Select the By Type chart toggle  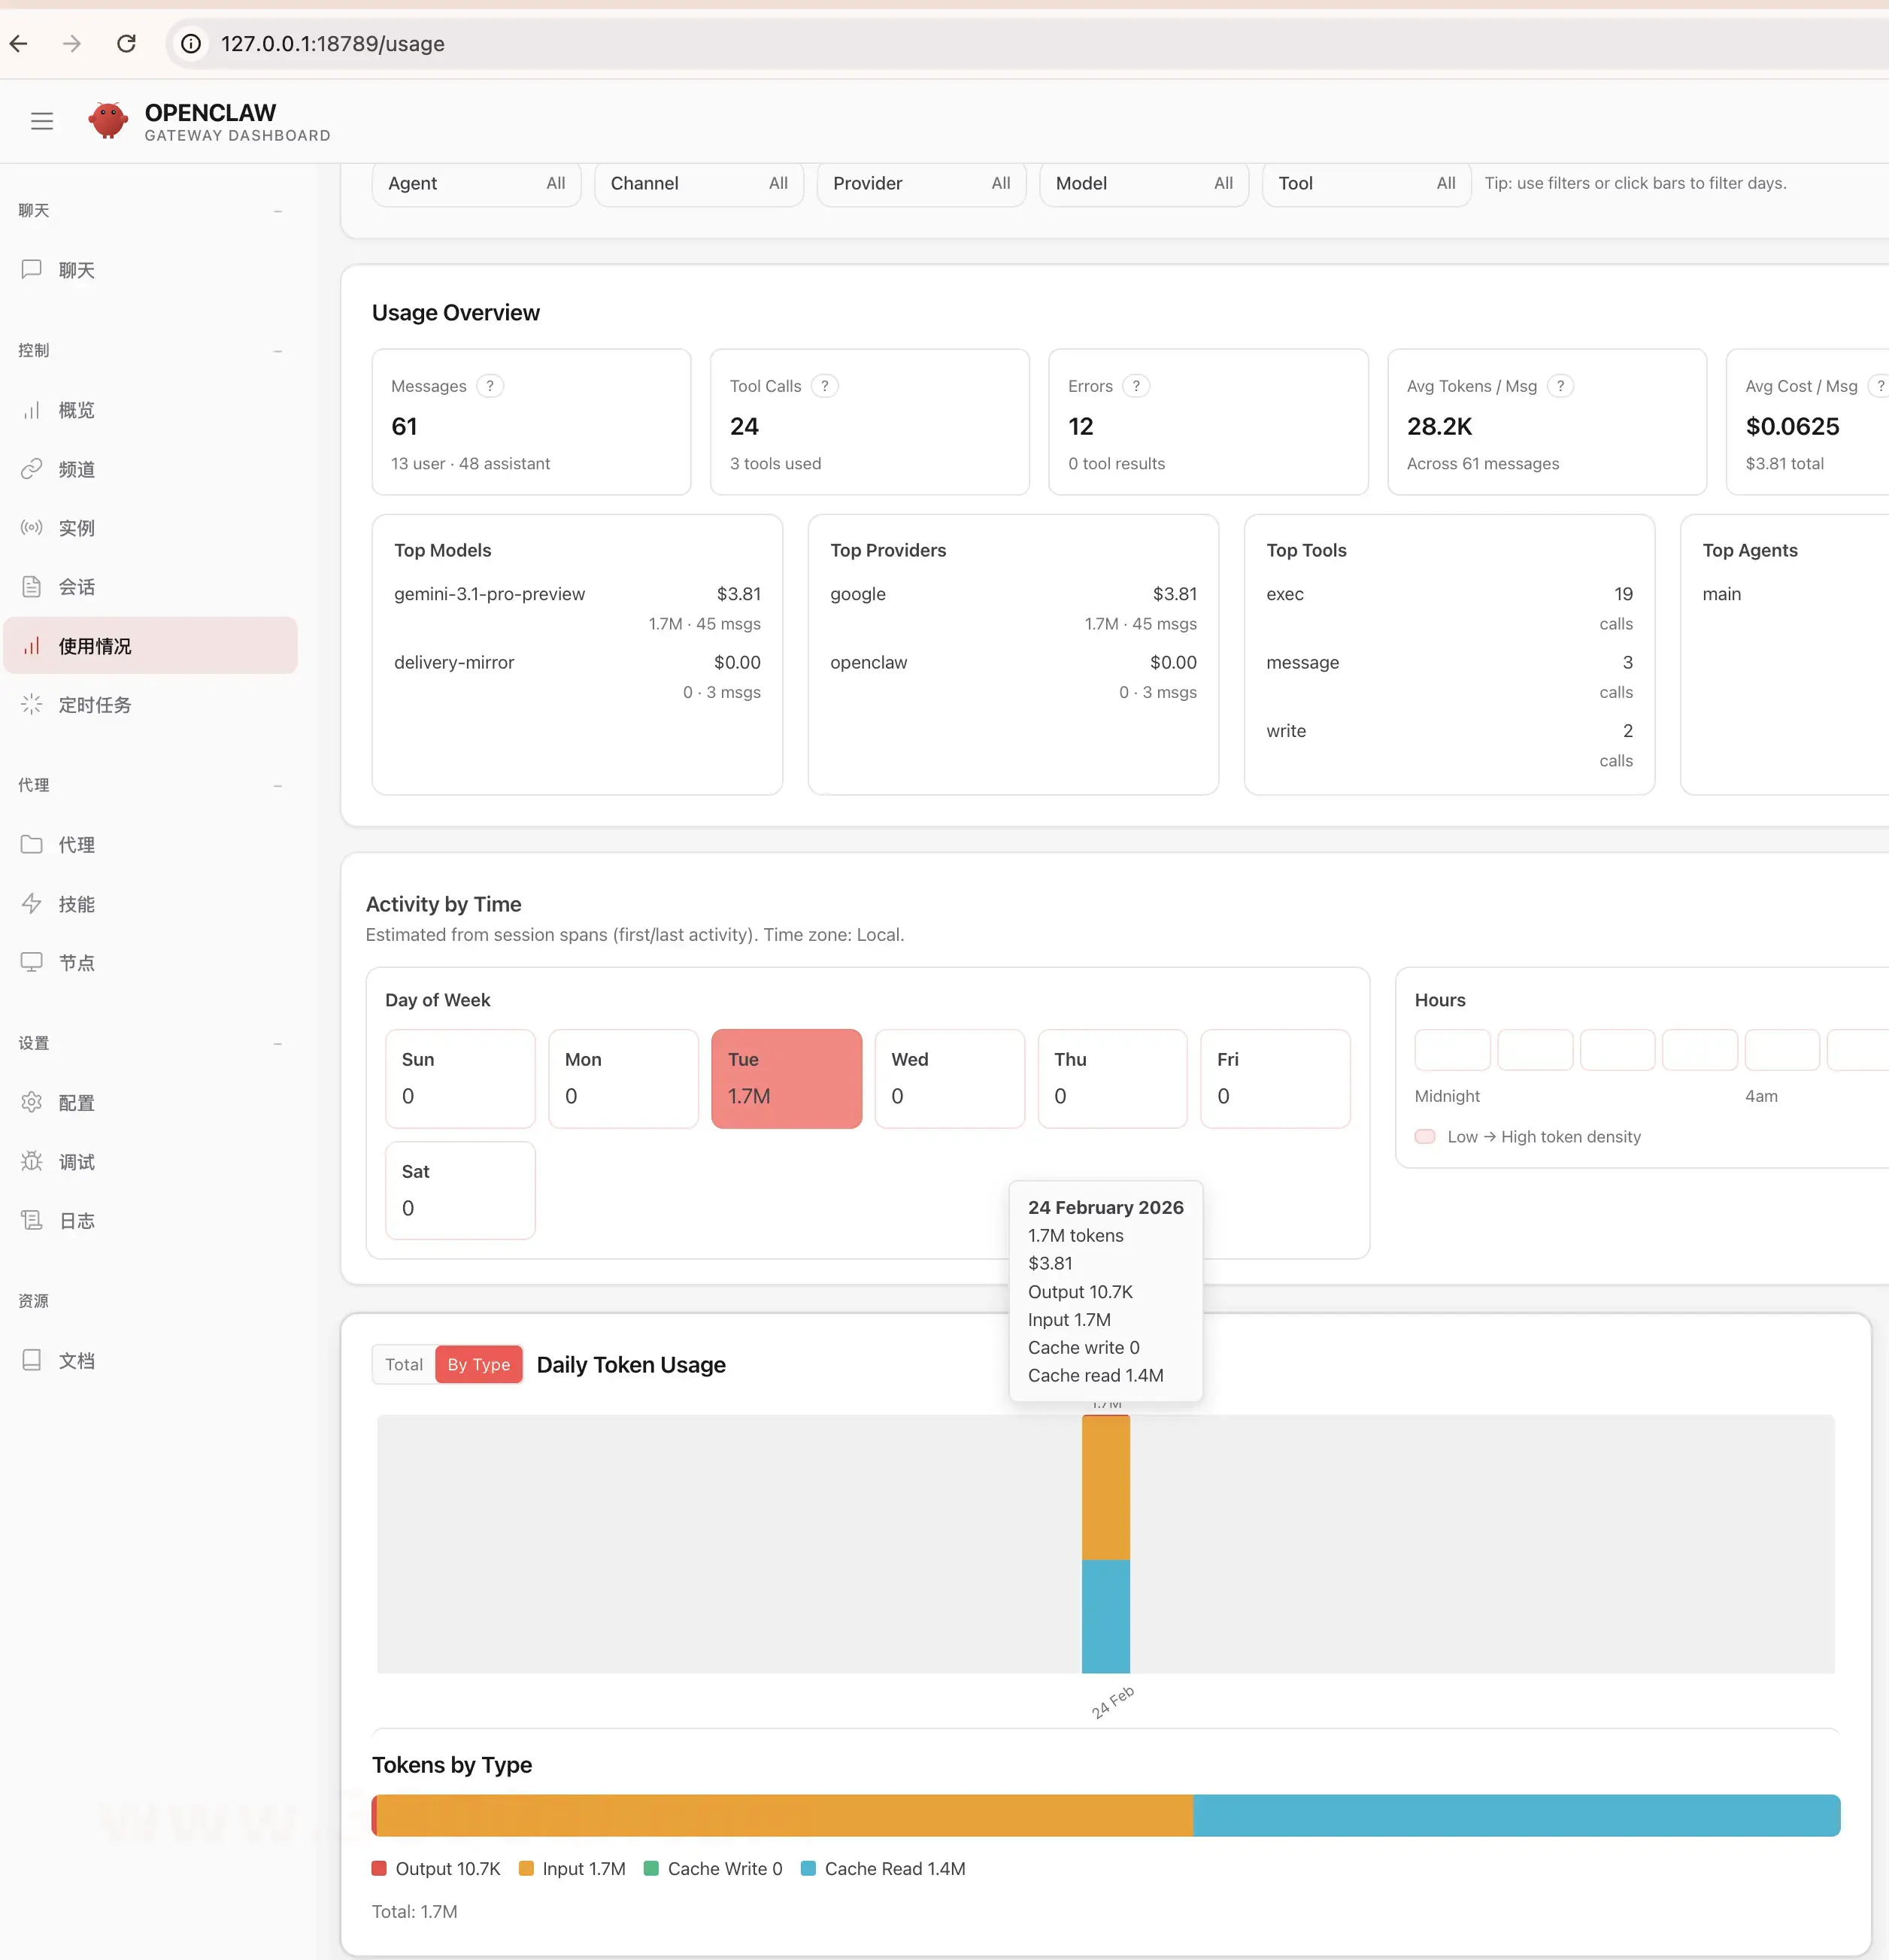[x=478, y=1364]
